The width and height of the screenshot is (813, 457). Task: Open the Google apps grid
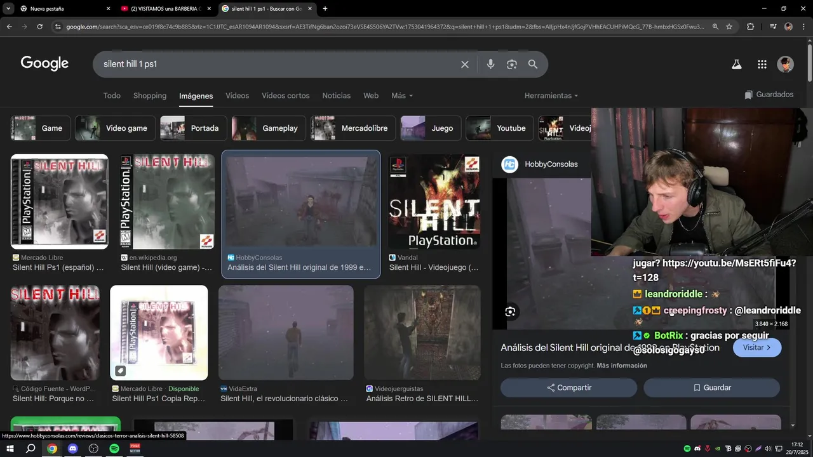click(762, 64)
